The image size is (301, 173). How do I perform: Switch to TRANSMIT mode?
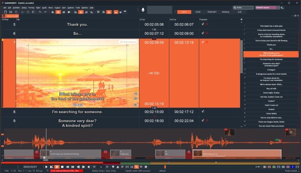[212, 12]
